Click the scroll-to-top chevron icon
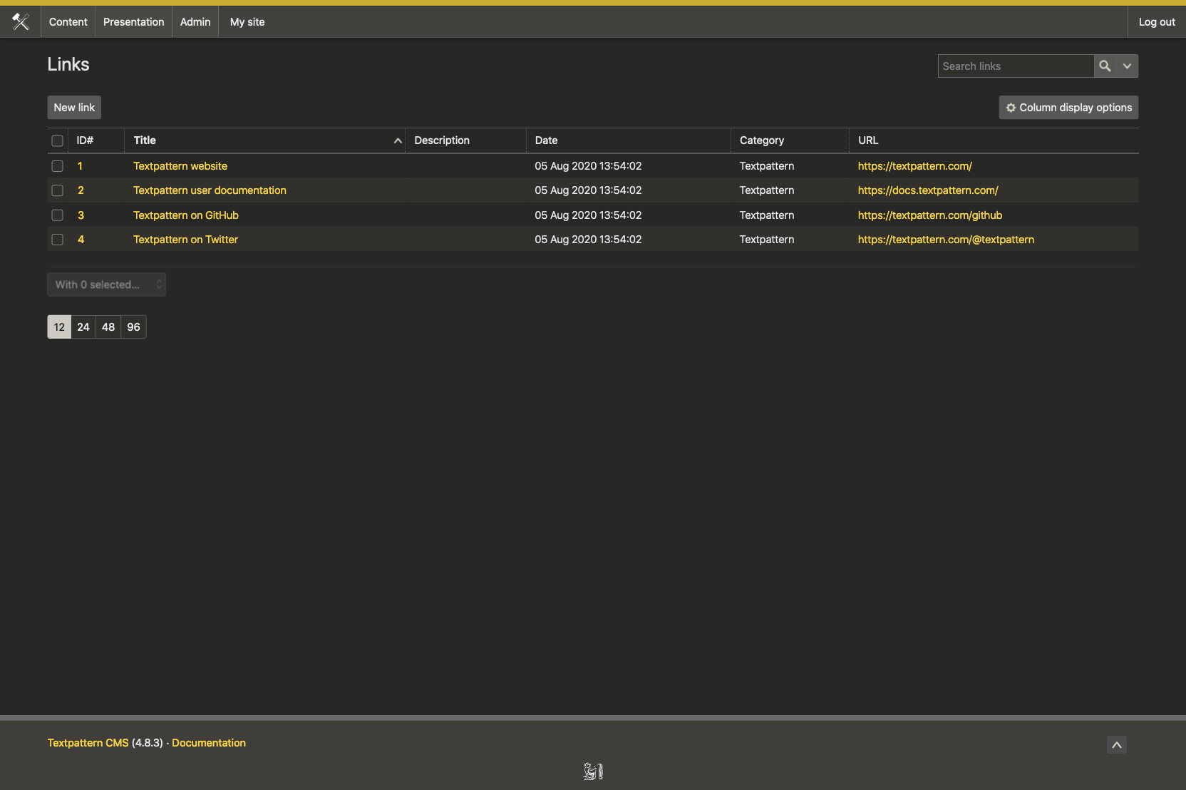Screen dimensions: 1186x790 pyautogui.click(x=1117, y=744)
